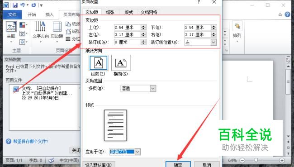Switch to the 纸张 dialog tab

pyautogui.click(x=110, y=12)
